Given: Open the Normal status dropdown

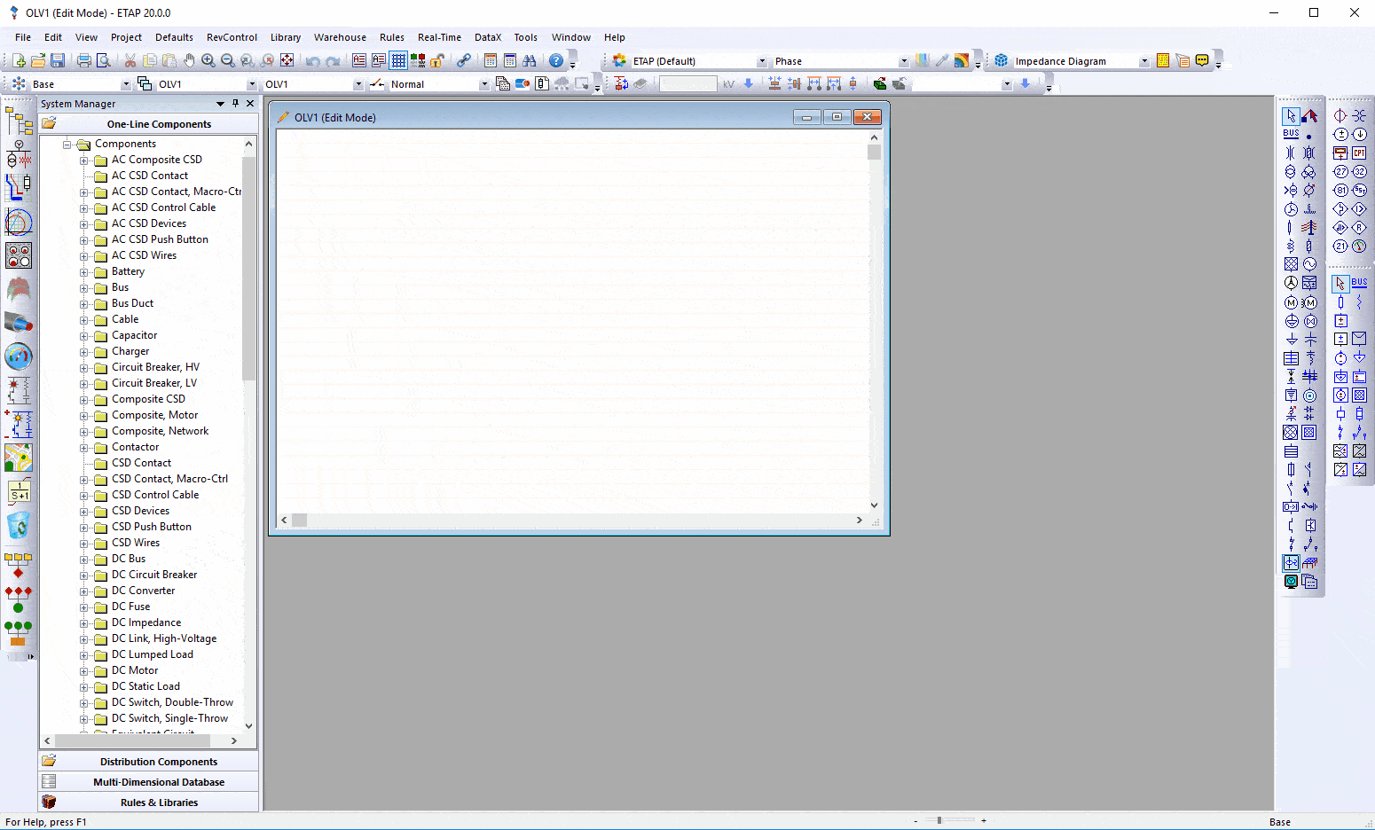Looking at the screenshot, I should coord(483,83).
